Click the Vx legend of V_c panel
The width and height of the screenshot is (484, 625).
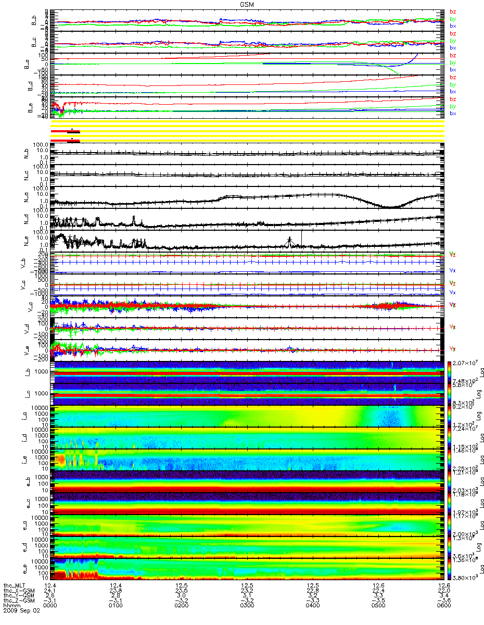click(x=453, y=293)
